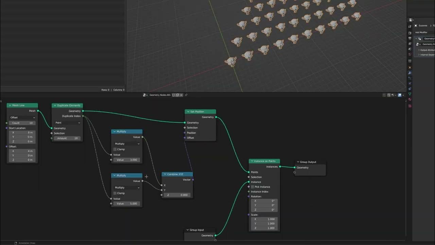Open the Render properties tab
Image resolution: width=435 pixels, height=245 pixels.
click(410, 33)
